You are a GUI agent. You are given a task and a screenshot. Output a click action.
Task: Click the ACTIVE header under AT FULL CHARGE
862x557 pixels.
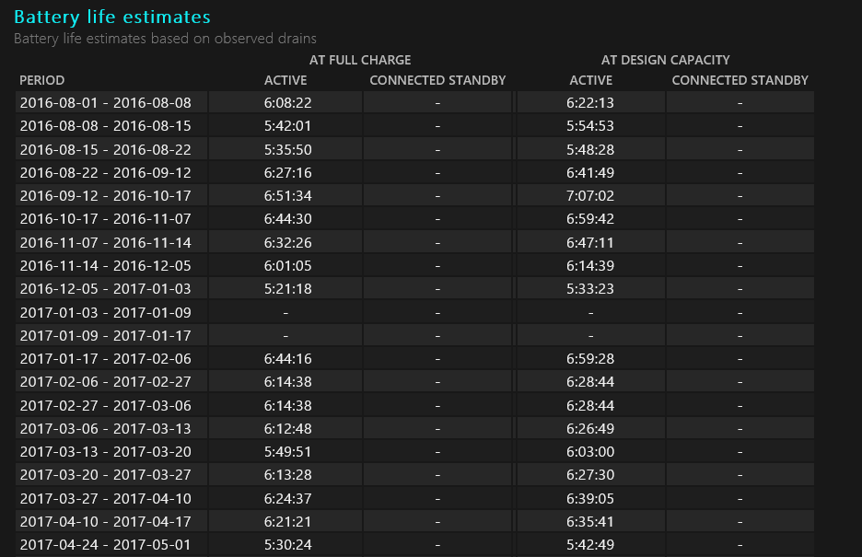[285, 80]
